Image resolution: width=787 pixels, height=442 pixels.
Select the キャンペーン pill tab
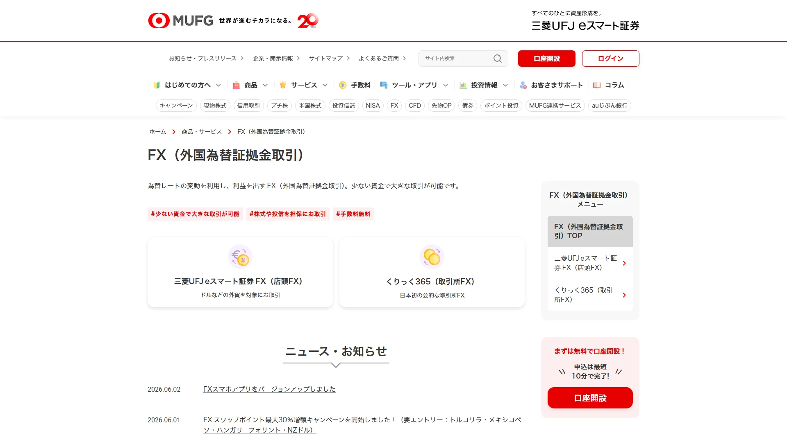click(176, 106)
